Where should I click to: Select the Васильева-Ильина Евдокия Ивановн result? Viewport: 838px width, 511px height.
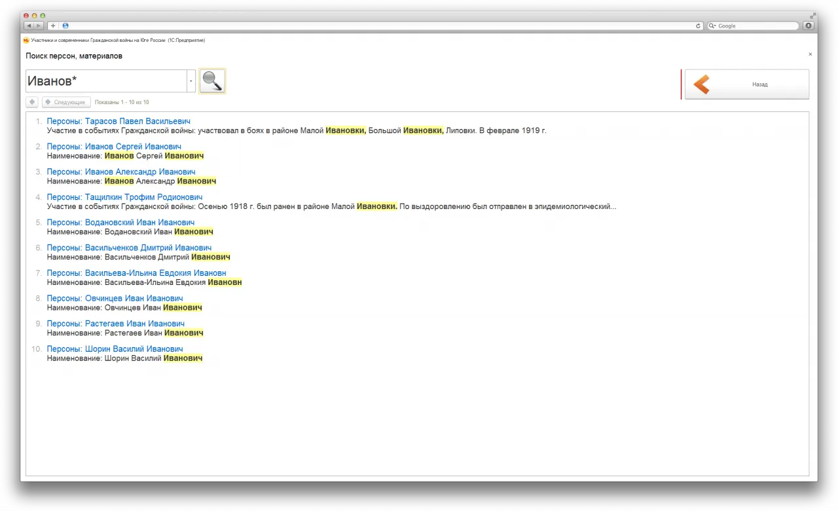click(x=136, y=273)
